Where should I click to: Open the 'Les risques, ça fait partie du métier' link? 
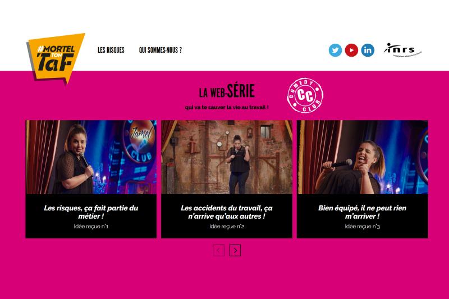(x=91, y=212)
